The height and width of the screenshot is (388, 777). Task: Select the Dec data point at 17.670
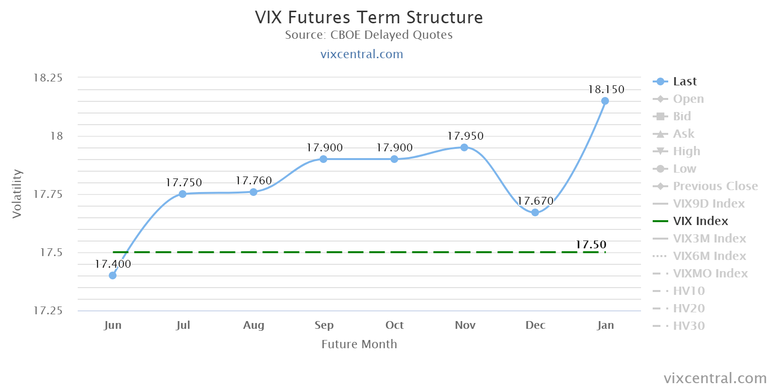coord(535,212)
